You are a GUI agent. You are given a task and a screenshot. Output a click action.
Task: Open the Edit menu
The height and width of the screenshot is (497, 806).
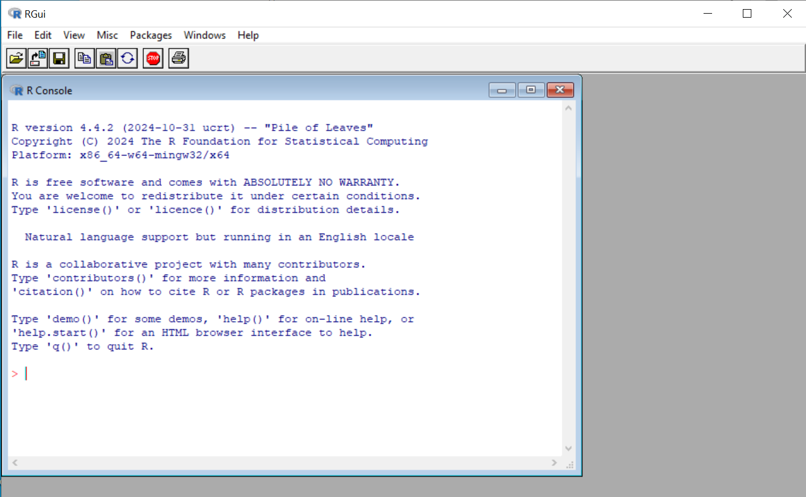tap(43, 35)
